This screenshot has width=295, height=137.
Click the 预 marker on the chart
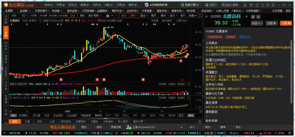coord(97,79)
